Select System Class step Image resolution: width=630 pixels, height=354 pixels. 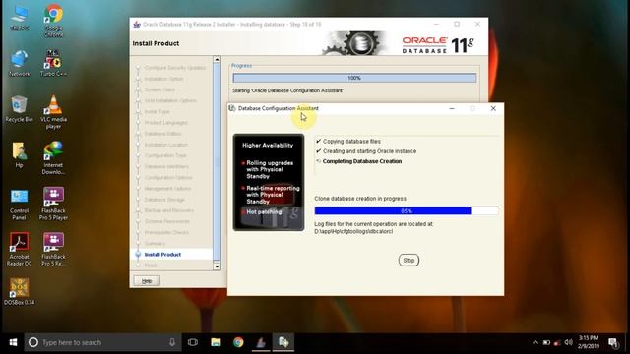pos(159,89)
